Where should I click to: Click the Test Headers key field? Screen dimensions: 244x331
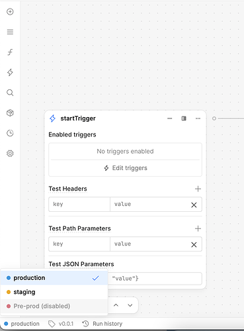click(79, 205)
